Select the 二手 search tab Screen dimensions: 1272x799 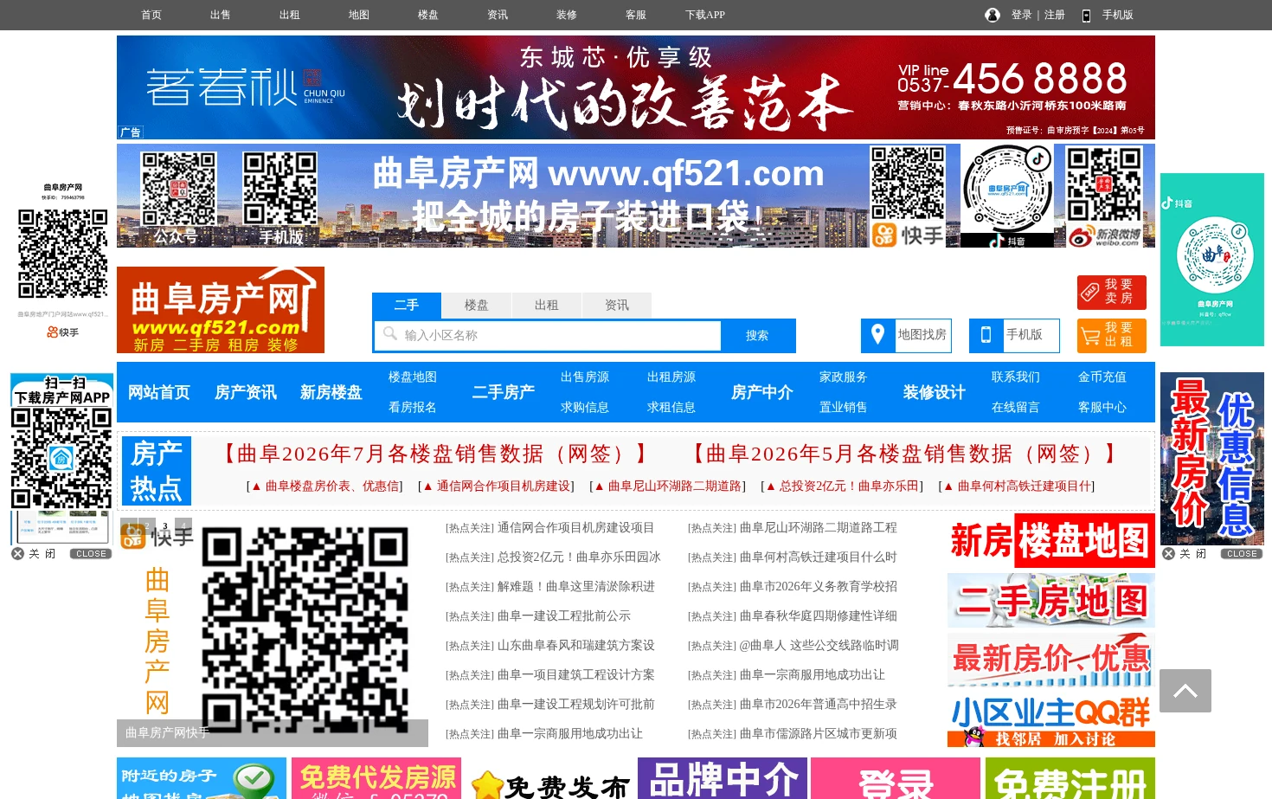tap(407, 306)
